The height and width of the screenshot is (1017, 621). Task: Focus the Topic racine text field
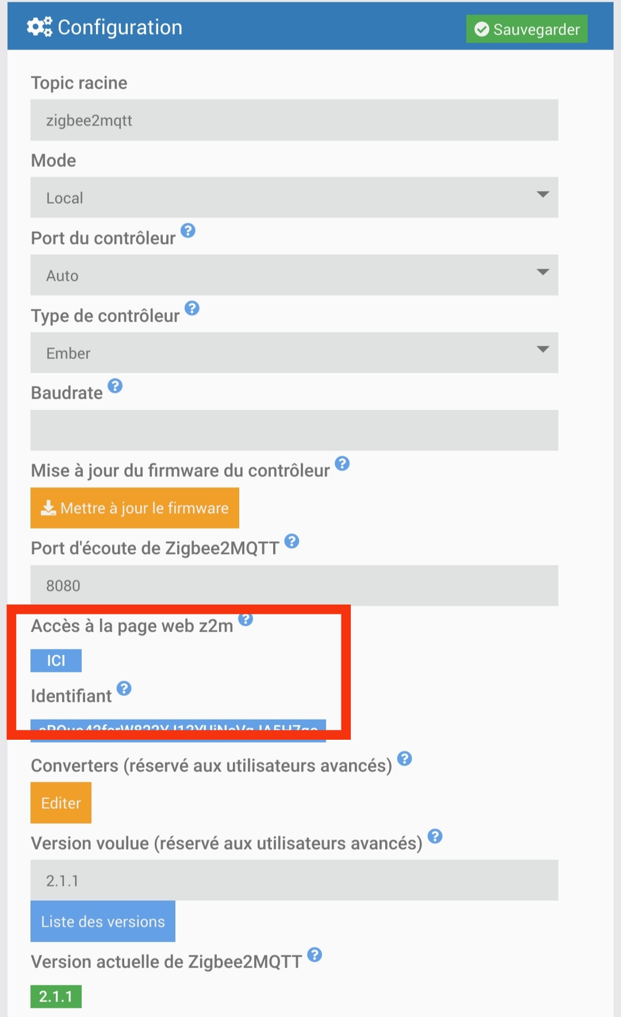click(294, 120)
